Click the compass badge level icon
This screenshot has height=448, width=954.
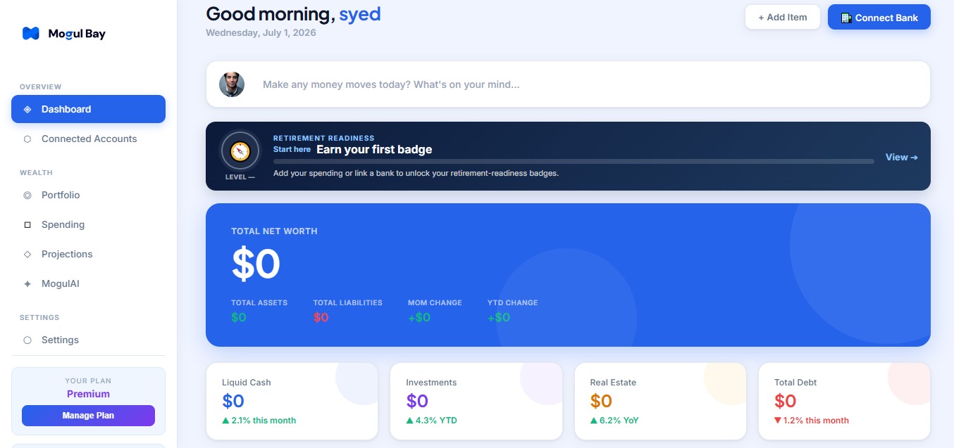pyautogui.click(x=240, y=151)
